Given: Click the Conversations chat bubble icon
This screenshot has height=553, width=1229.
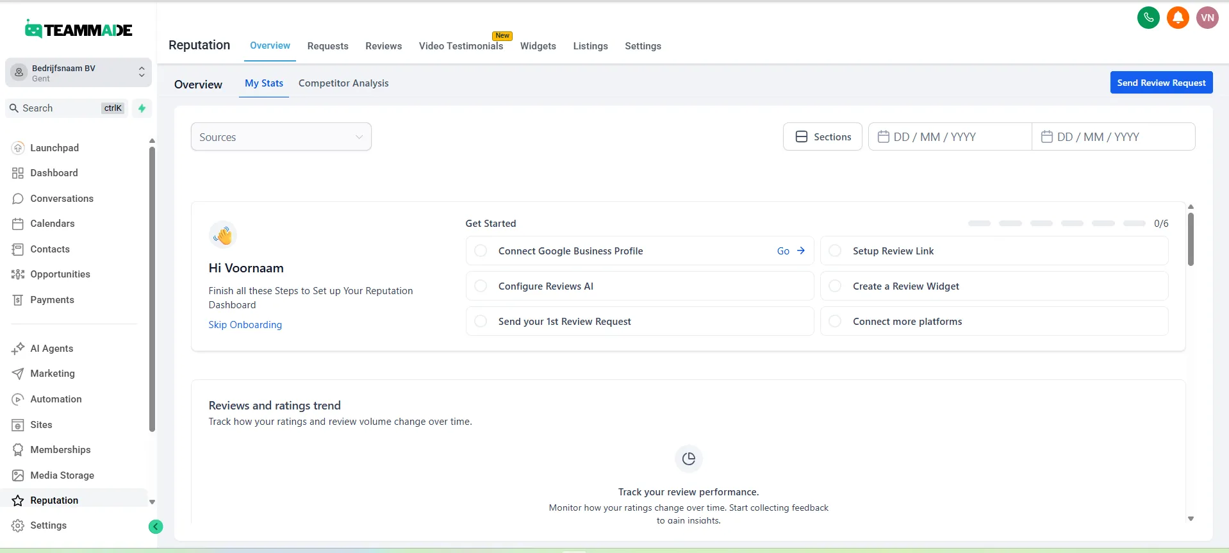Looking at the screenshot, I should tap(18, 199).
